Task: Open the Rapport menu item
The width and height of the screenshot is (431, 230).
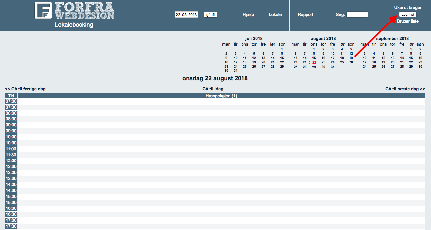Action: tap(305, 15)
